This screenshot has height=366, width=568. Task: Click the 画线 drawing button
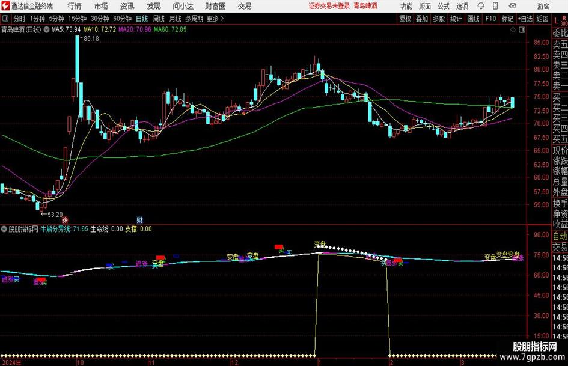pyautogui.click(x=473, y=19)
